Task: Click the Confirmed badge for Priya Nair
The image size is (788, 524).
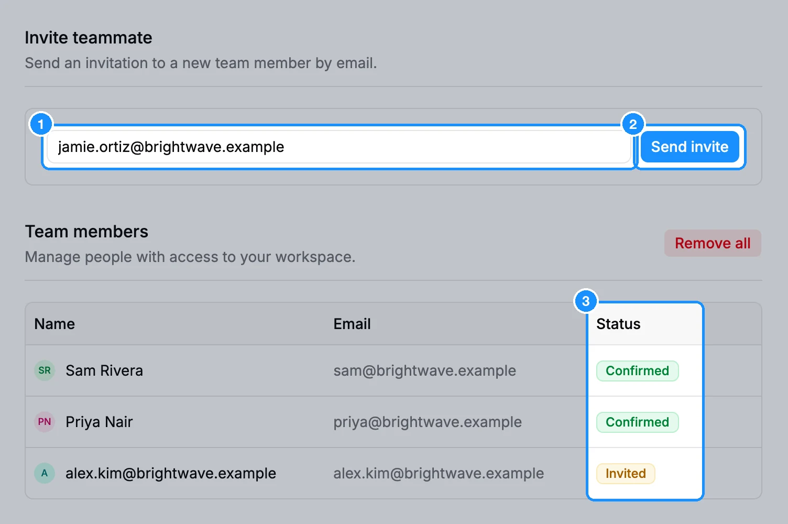Action: click(x=637, y=422)
